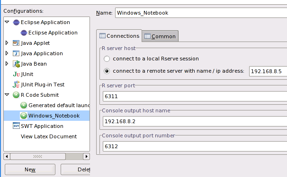
Task: Click the New button
Action: [x=30, y=169]
